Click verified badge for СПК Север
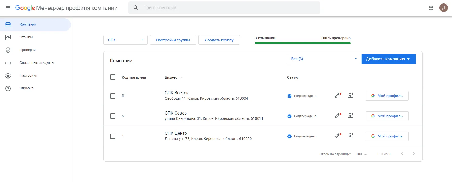This screenshot has width=452, height=182. point(289,116)
